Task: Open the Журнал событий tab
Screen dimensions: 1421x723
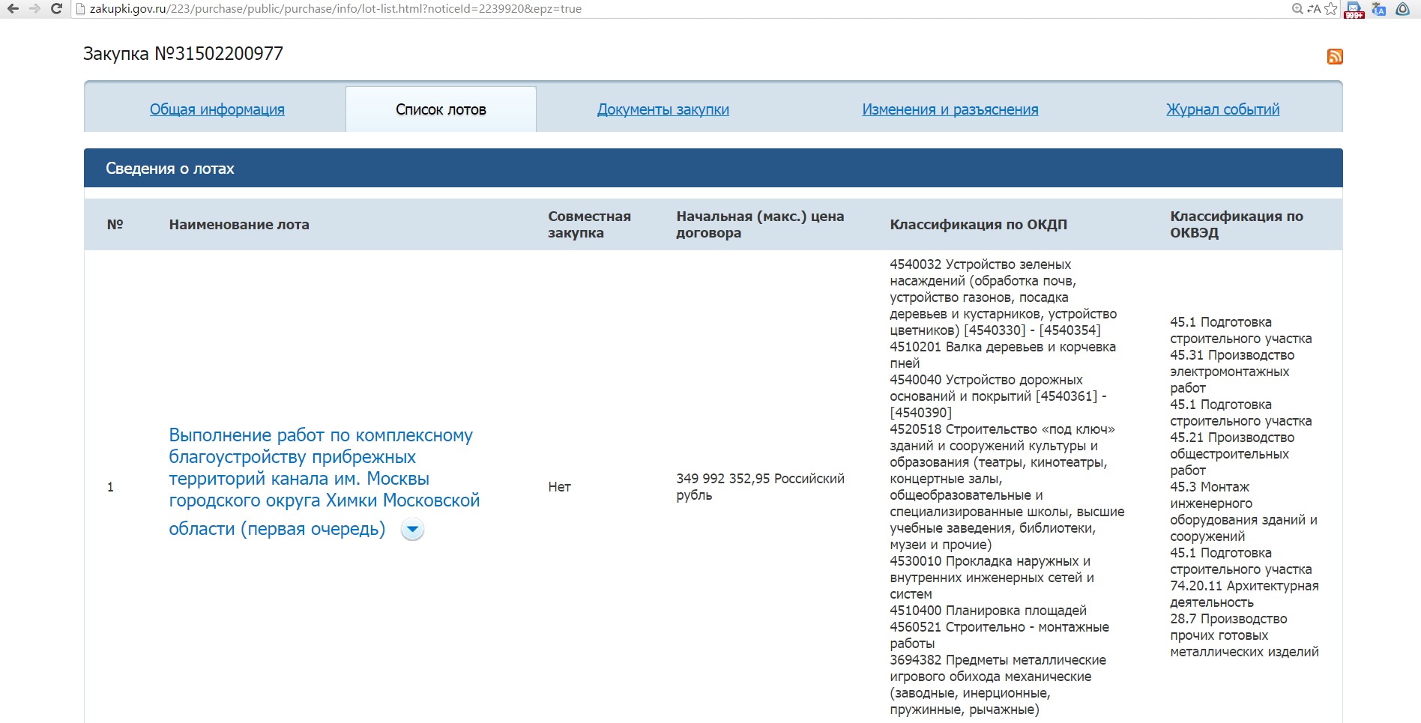Action: 1222,109
